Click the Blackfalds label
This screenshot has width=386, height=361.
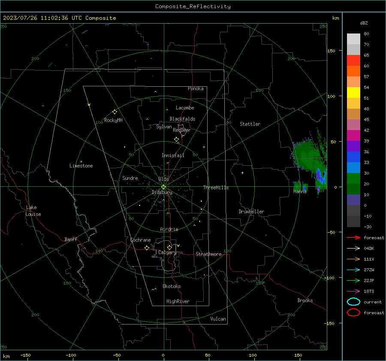pos(182,119)
